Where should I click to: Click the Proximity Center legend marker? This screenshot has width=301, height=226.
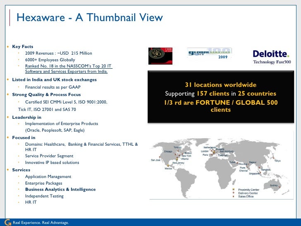click(234, 190)
